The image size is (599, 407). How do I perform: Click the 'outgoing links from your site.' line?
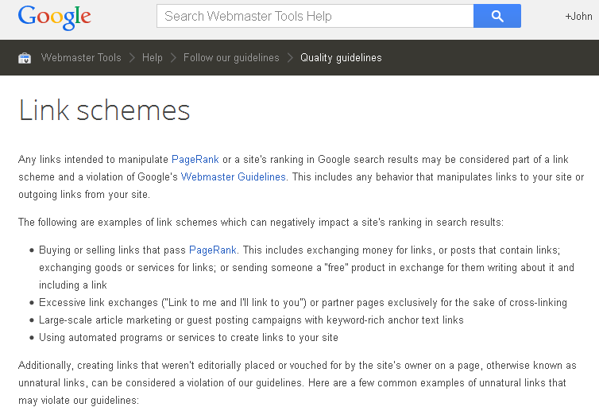tap(84, 195)
